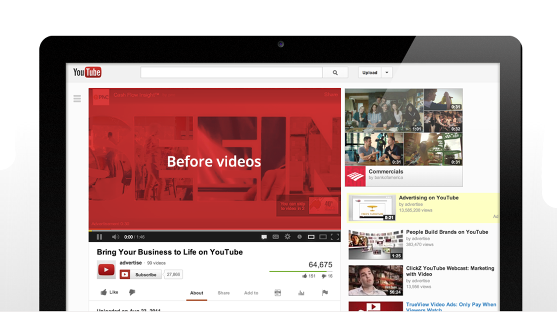Open the 1:01 group photo thumbnail
This screenshot has width=557, height=313.
coord(384,111)
